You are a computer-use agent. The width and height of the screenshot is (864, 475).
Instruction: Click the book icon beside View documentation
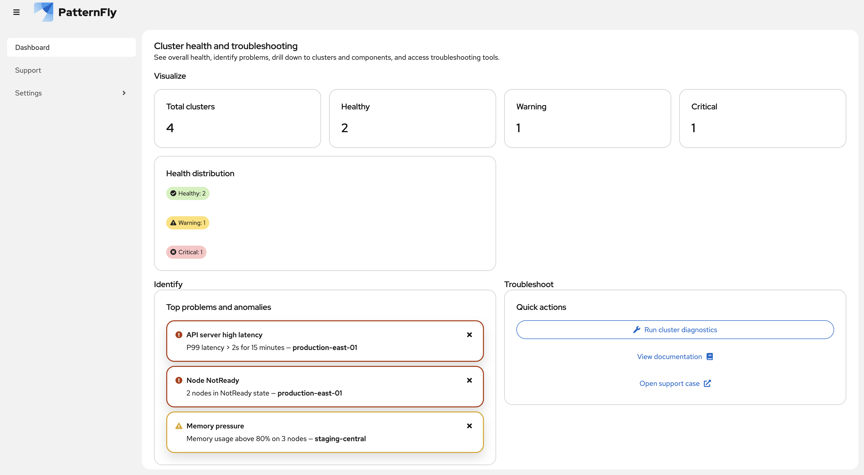tap(709, 356)
